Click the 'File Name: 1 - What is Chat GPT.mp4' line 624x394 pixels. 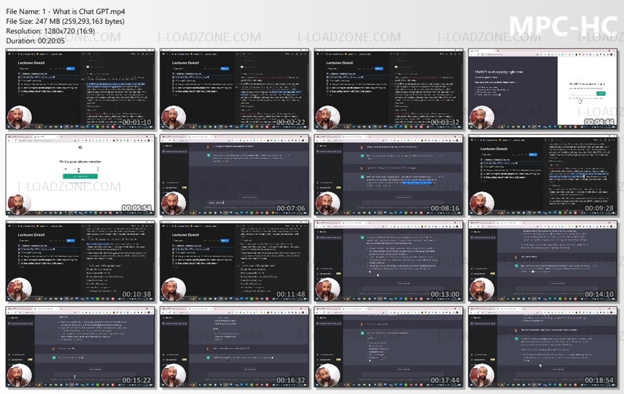click(65, 12)
